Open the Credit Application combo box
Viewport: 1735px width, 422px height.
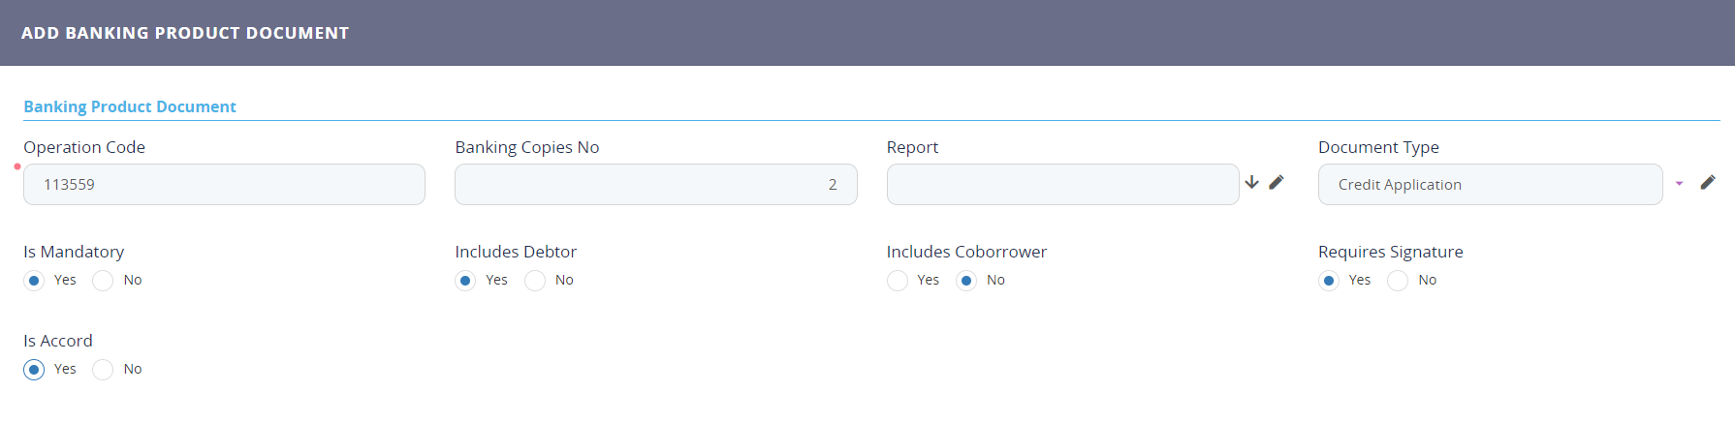(x=1490, y=184)
